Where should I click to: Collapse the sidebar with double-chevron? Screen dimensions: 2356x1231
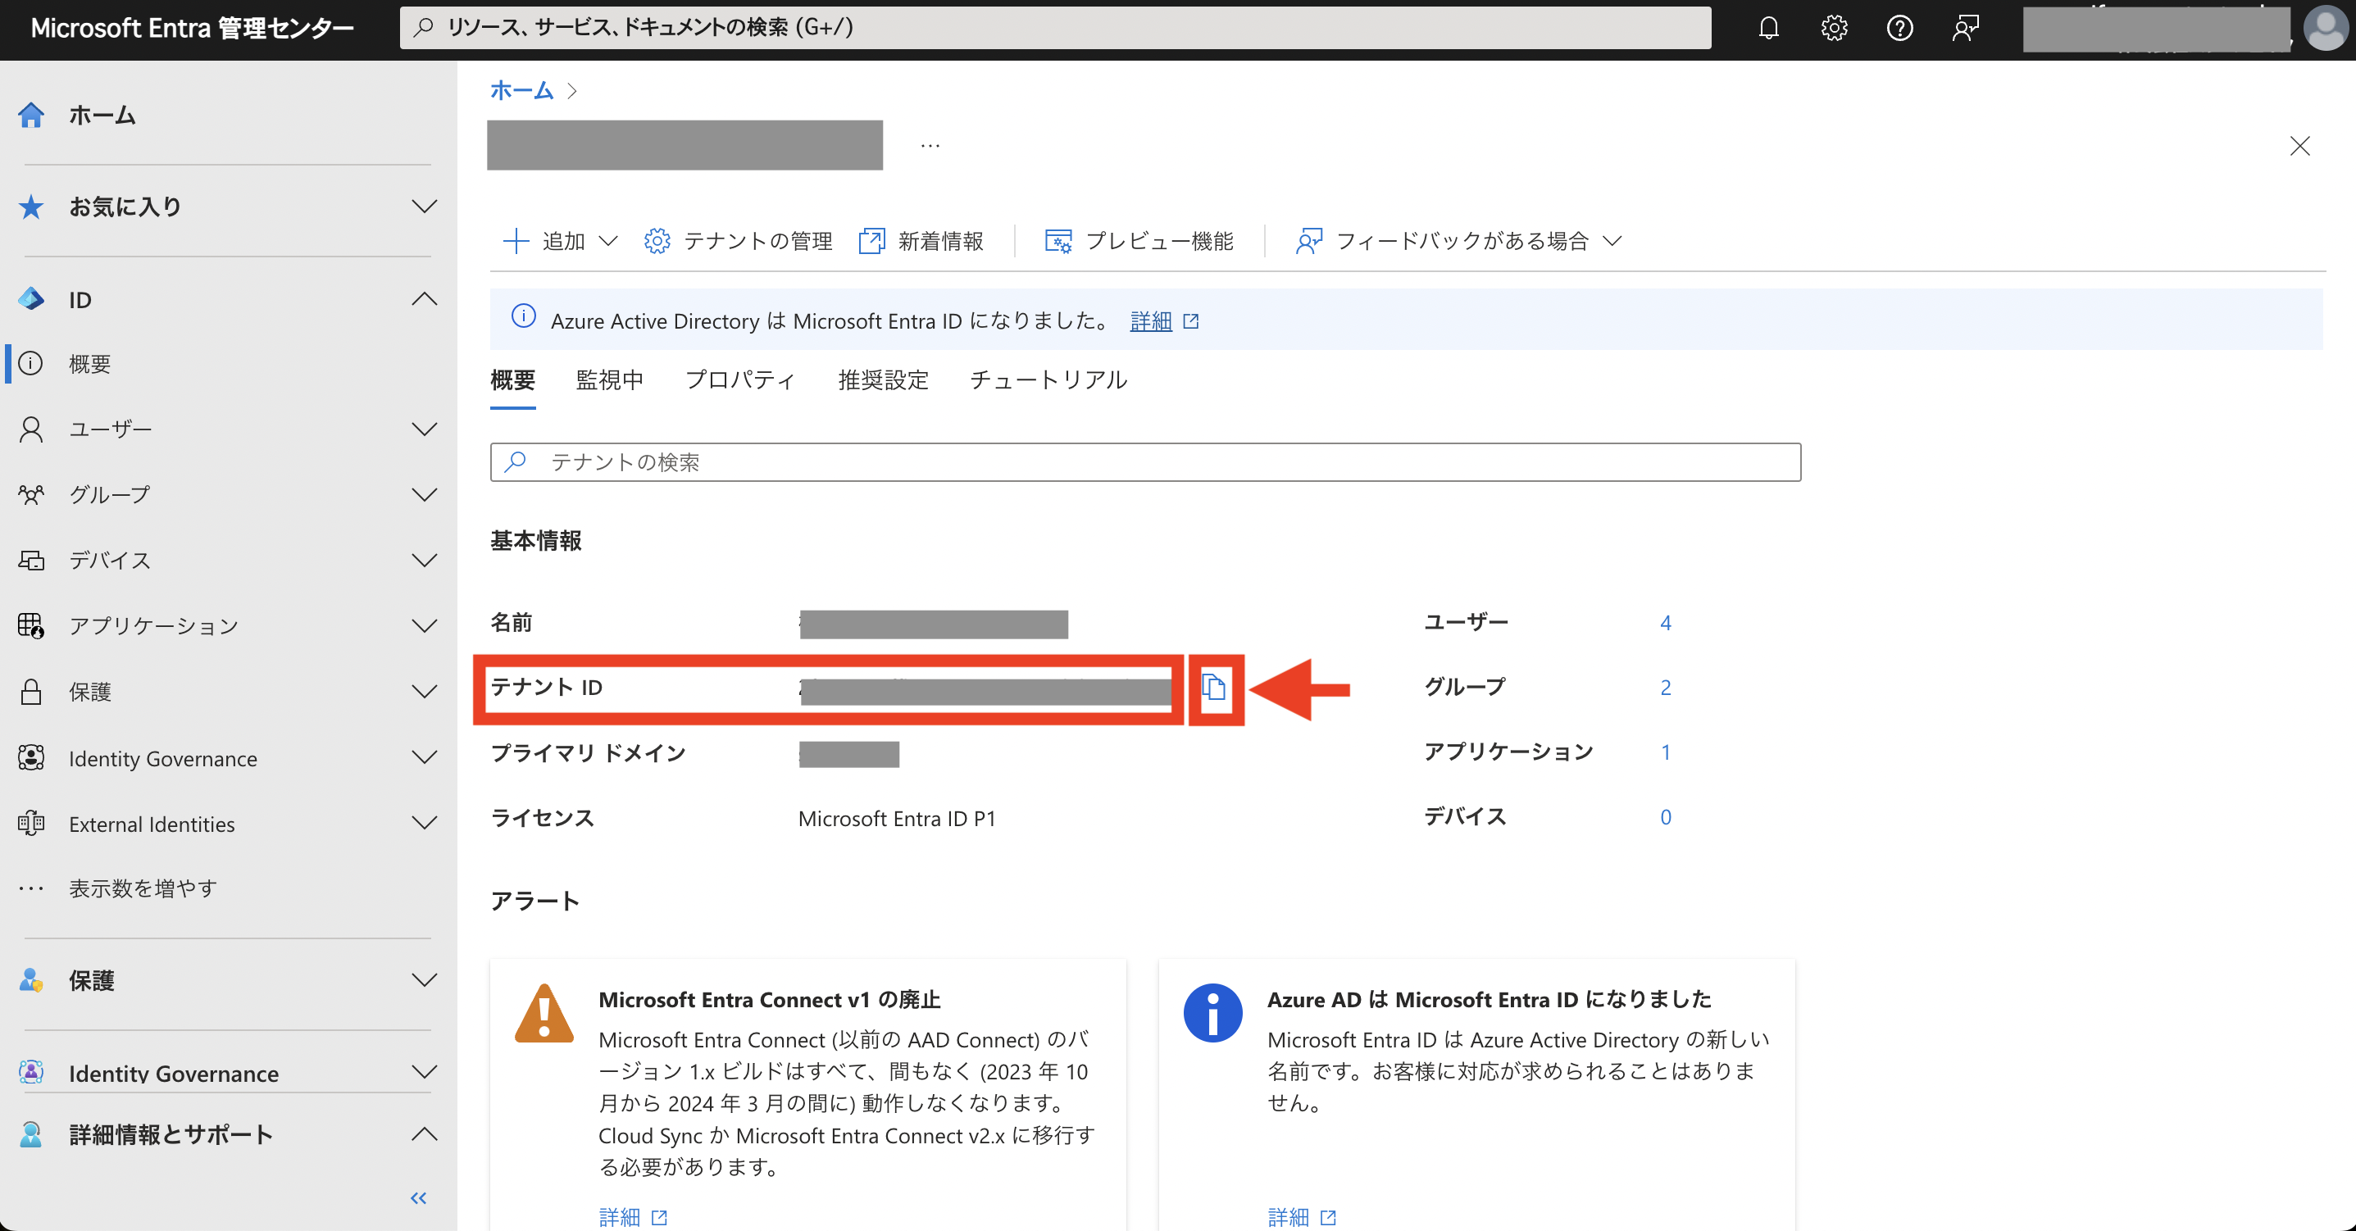(419, 1198)
